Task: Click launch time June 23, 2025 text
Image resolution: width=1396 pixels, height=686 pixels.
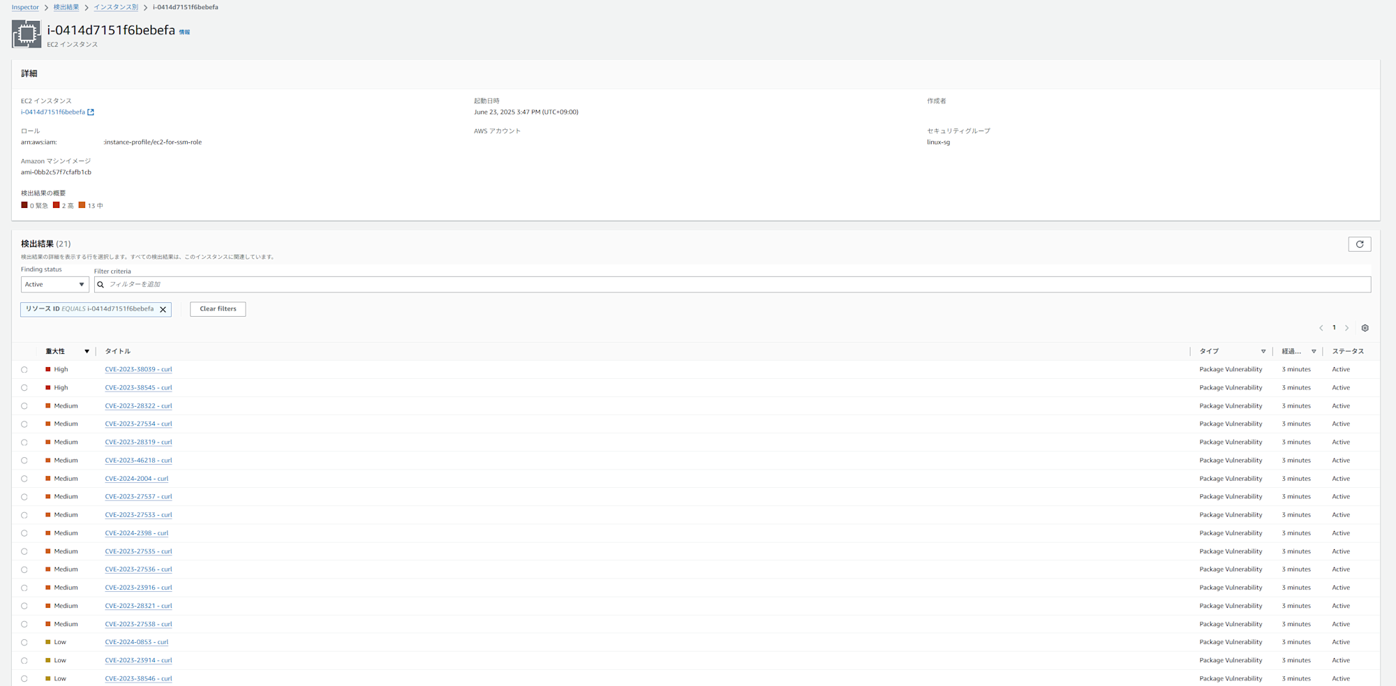Action: tap(526, 112)
